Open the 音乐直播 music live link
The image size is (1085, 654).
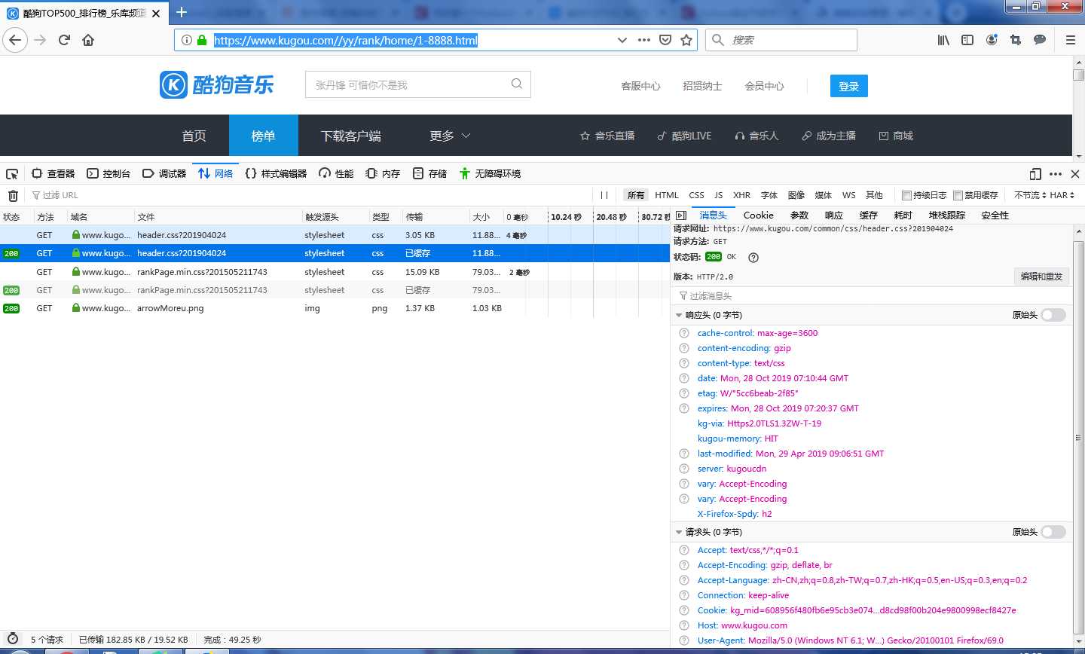(x=607, y=136)
